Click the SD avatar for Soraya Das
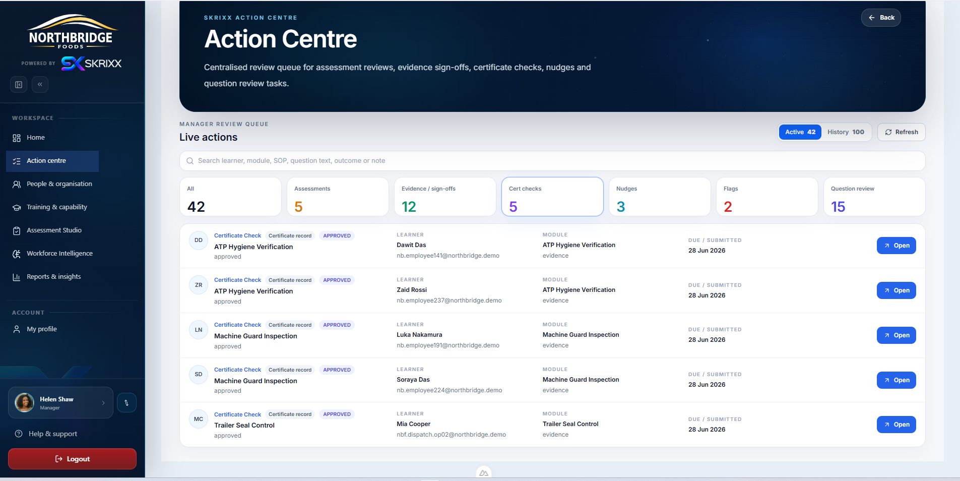This screenshot has height=481, width=960. click(x=199, y=375)
